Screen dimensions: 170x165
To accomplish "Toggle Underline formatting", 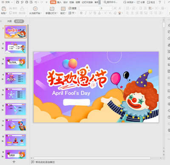I will pyautogui.click(x=90, y=13).
